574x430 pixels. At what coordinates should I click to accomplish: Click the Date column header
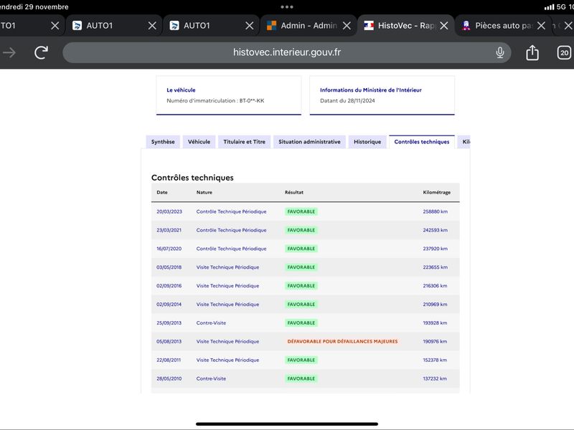[162, 192]
